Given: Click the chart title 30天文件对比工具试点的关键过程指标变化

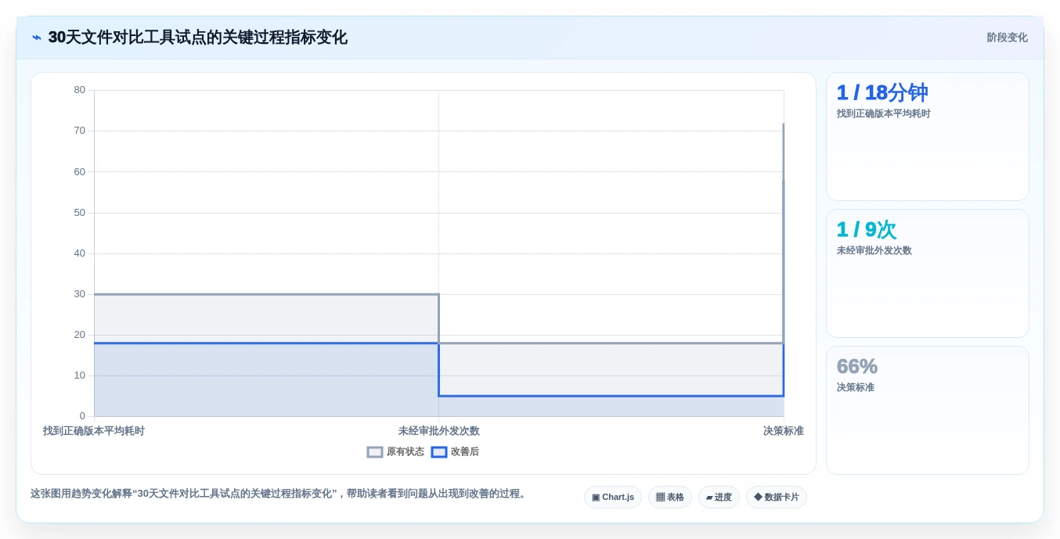Looking at the screenshot, I should [x=197, y=38].
